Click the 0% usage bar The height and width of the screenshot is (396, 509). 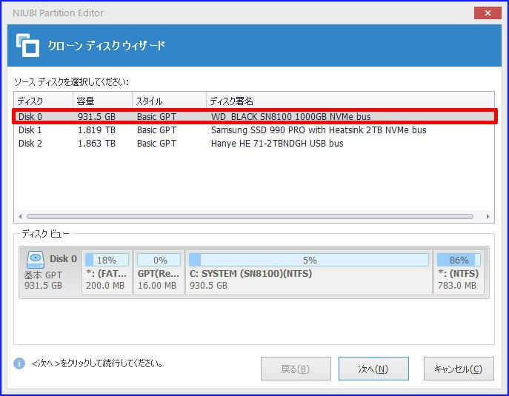159,260
